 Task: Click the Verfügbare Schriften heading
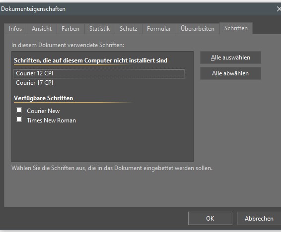[44, 98]
